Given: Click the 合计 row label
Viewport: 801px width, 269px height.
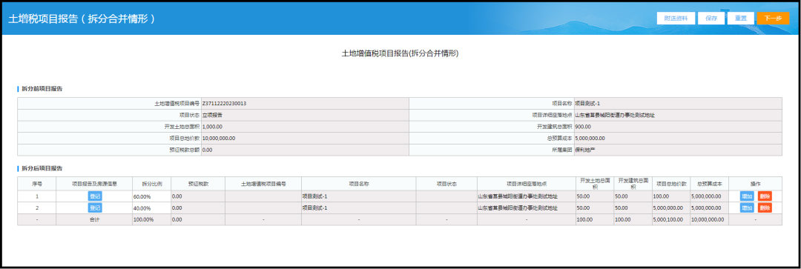Looking at the screenshot, I should (x=95, y=219).
